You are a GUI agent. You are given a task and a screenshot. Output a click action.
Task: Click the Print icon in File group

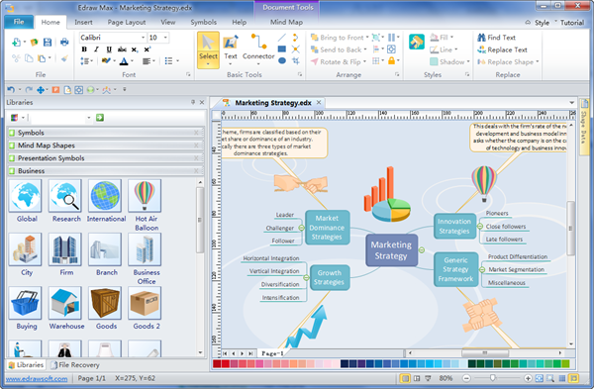[x=64, y=42]
